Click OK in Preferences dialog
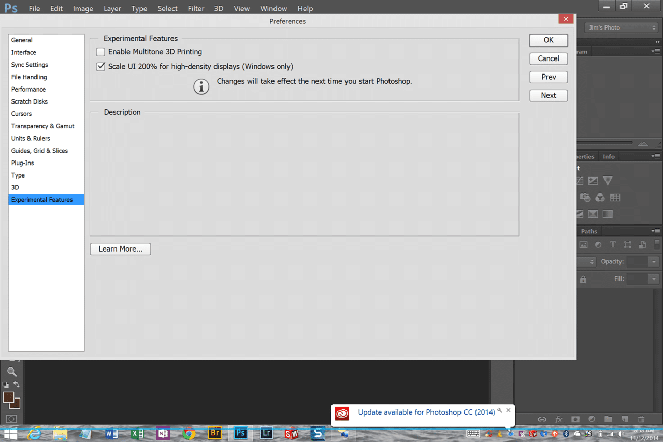This screenshot has height=442, width=663. [x=549, y=40]
